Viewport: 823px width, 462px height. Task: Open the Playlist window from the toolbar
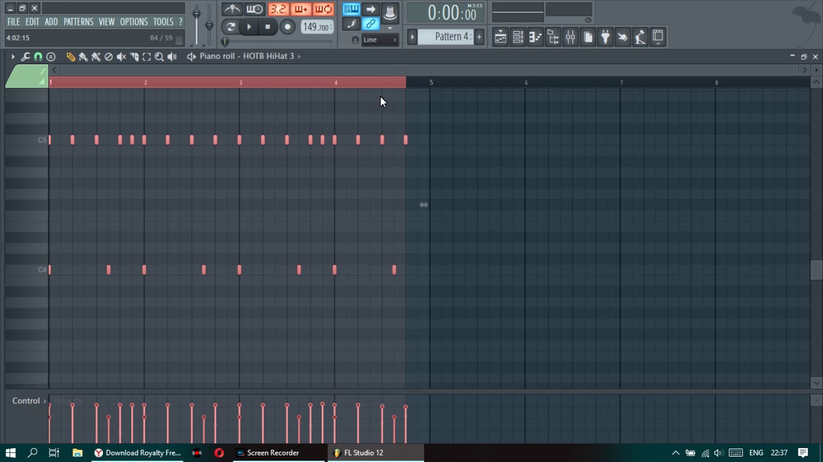[x=500, y=37]
